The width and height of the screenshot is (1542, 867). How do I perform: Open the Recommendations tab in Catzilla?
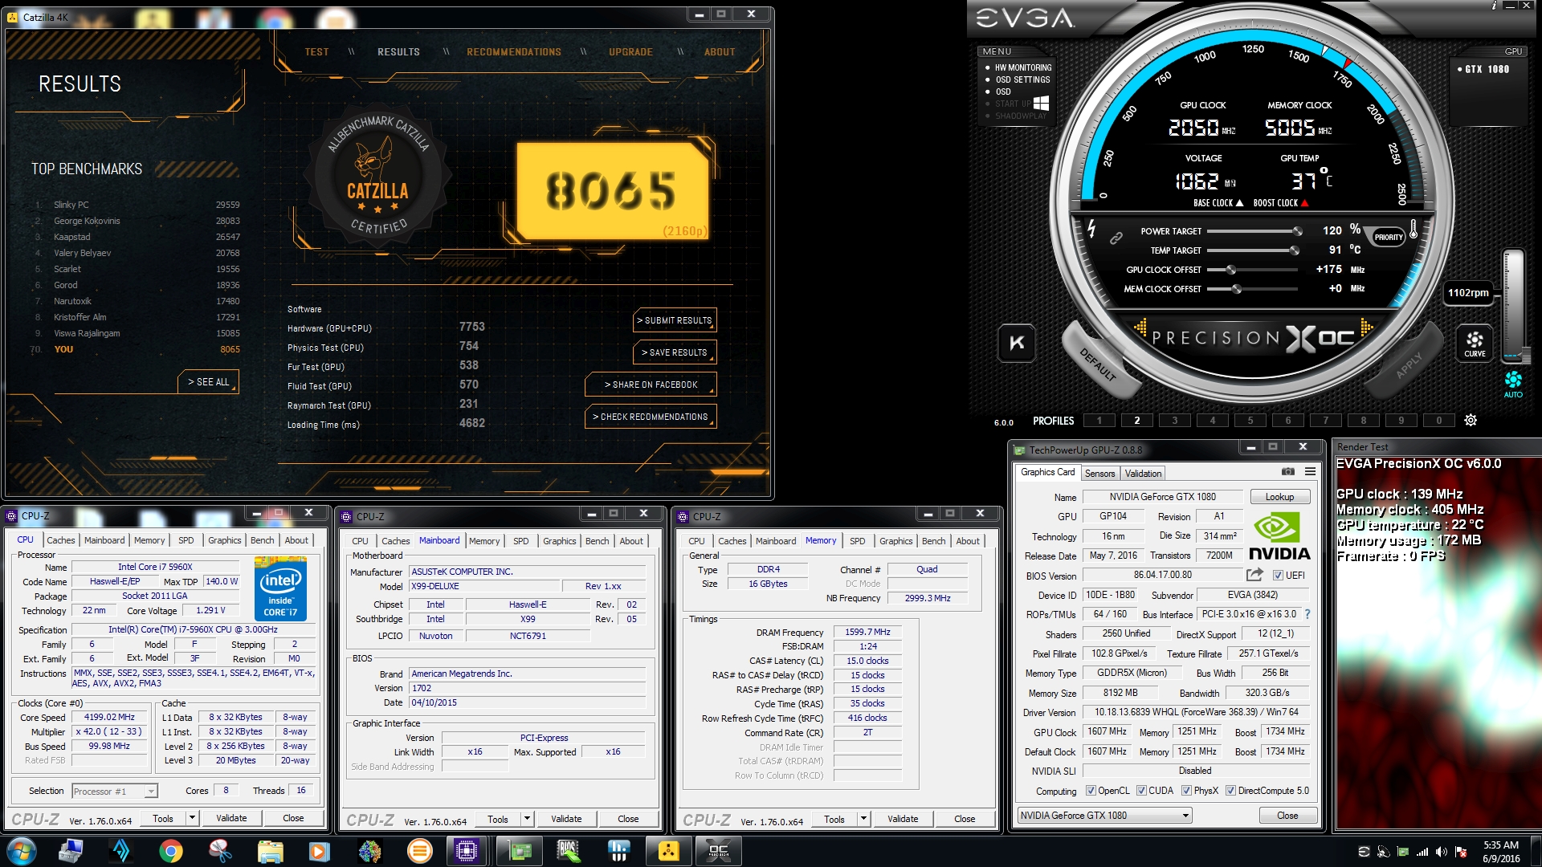514,52
